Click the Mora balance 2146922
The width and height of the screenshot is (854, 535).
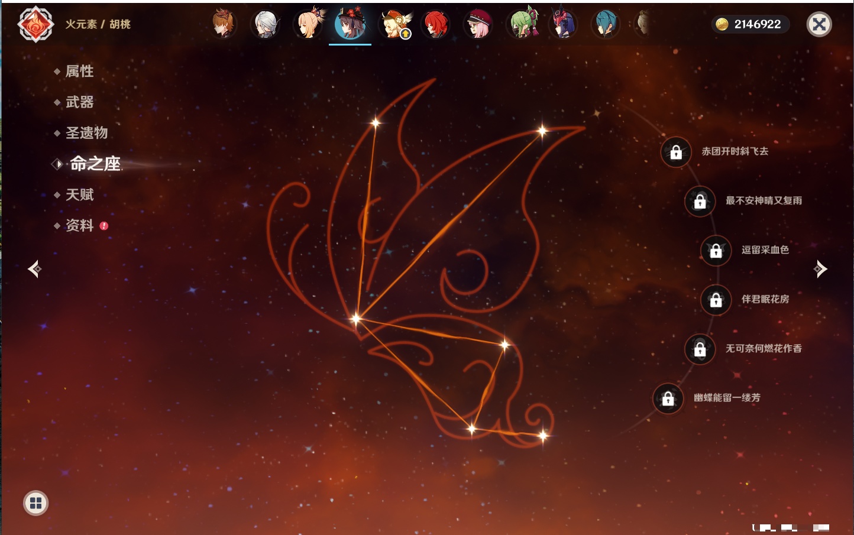(x=758, y=24)
